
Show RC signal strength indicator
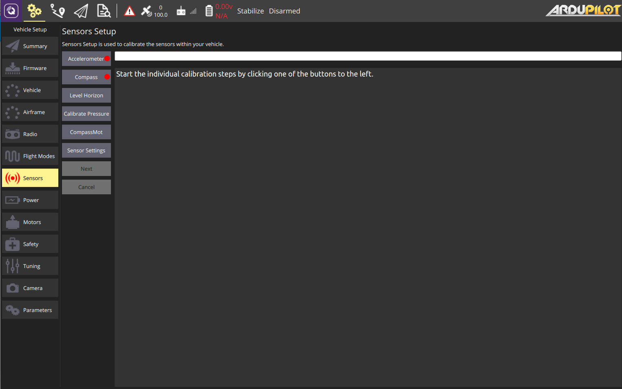click(186, 11)
